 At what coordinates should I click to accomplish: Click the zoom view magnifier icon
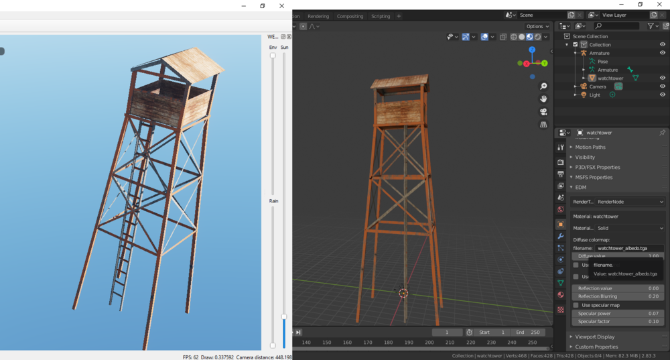(543, 86)
